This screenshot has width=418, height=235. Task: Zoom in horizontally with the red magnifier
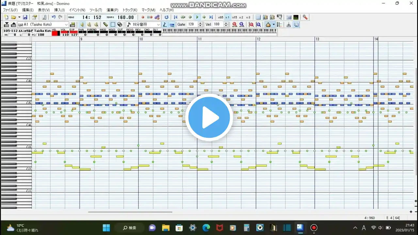tap(234, 24)
